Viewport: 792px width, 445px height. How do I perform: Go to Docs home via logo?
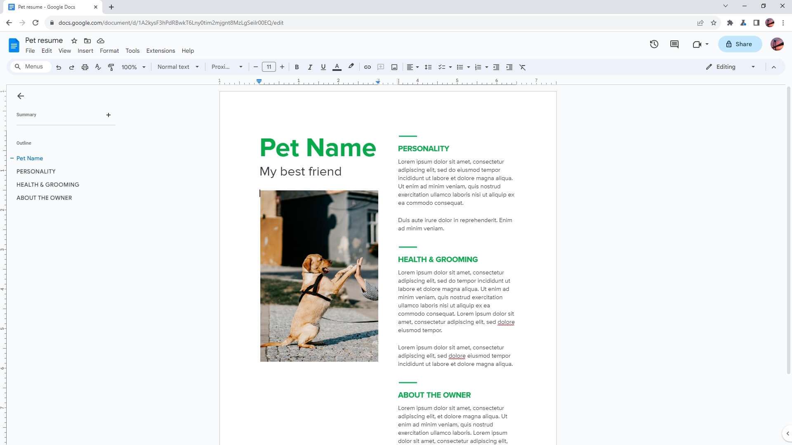(x=14, y=45)
